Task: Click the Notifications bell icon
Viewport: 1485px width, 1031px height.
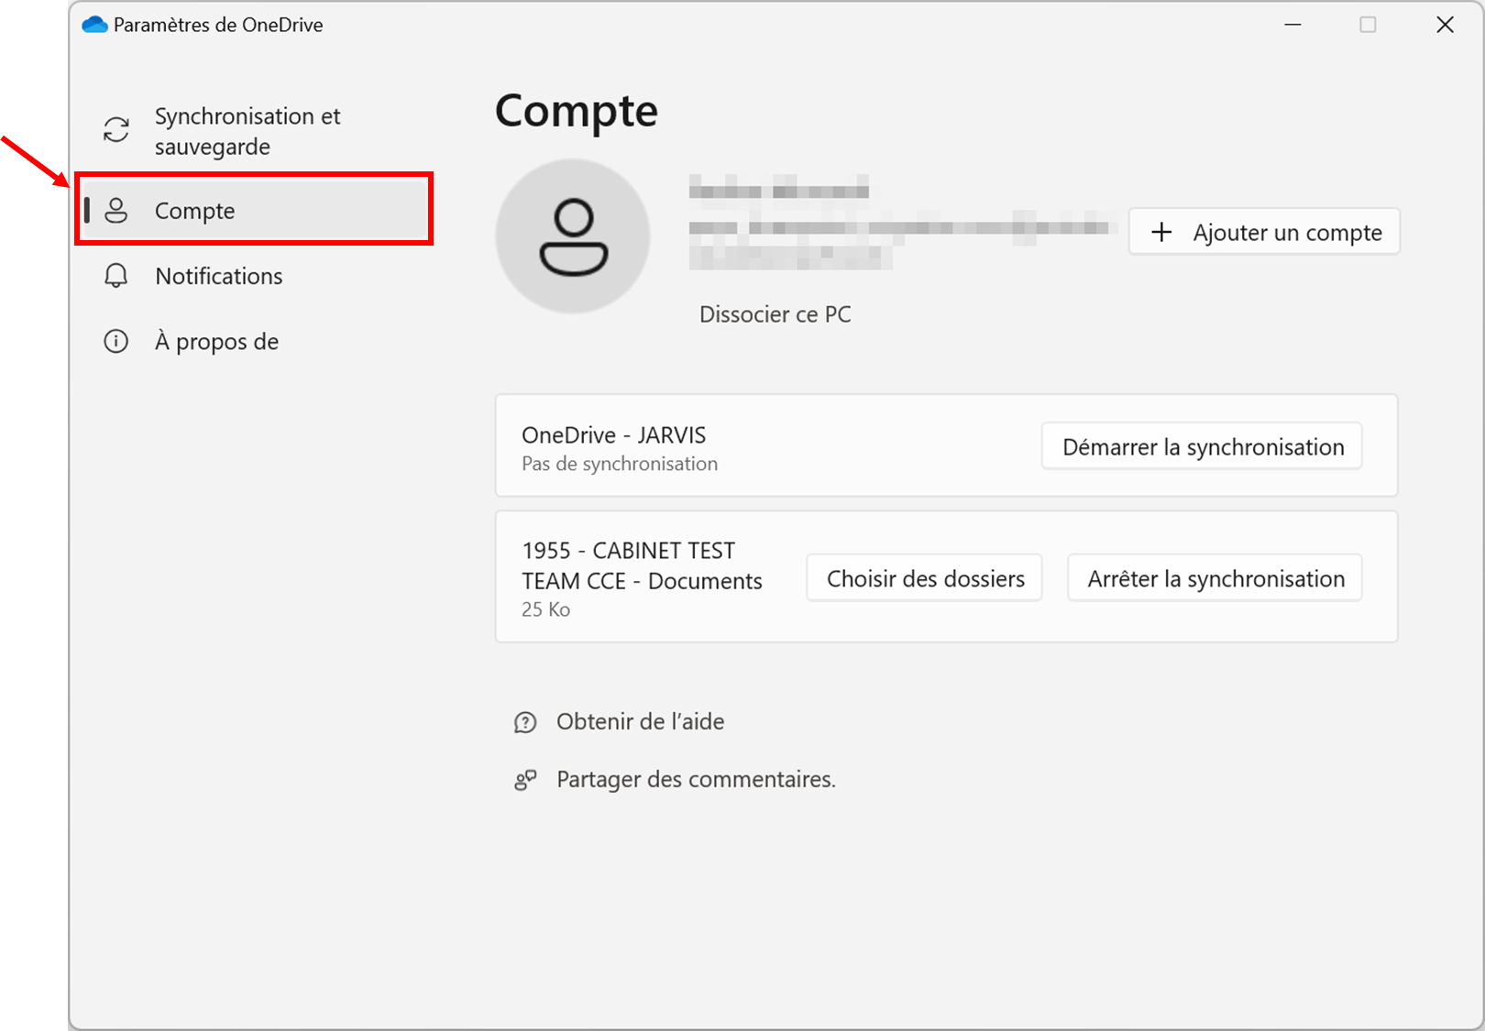Action: 116,276
